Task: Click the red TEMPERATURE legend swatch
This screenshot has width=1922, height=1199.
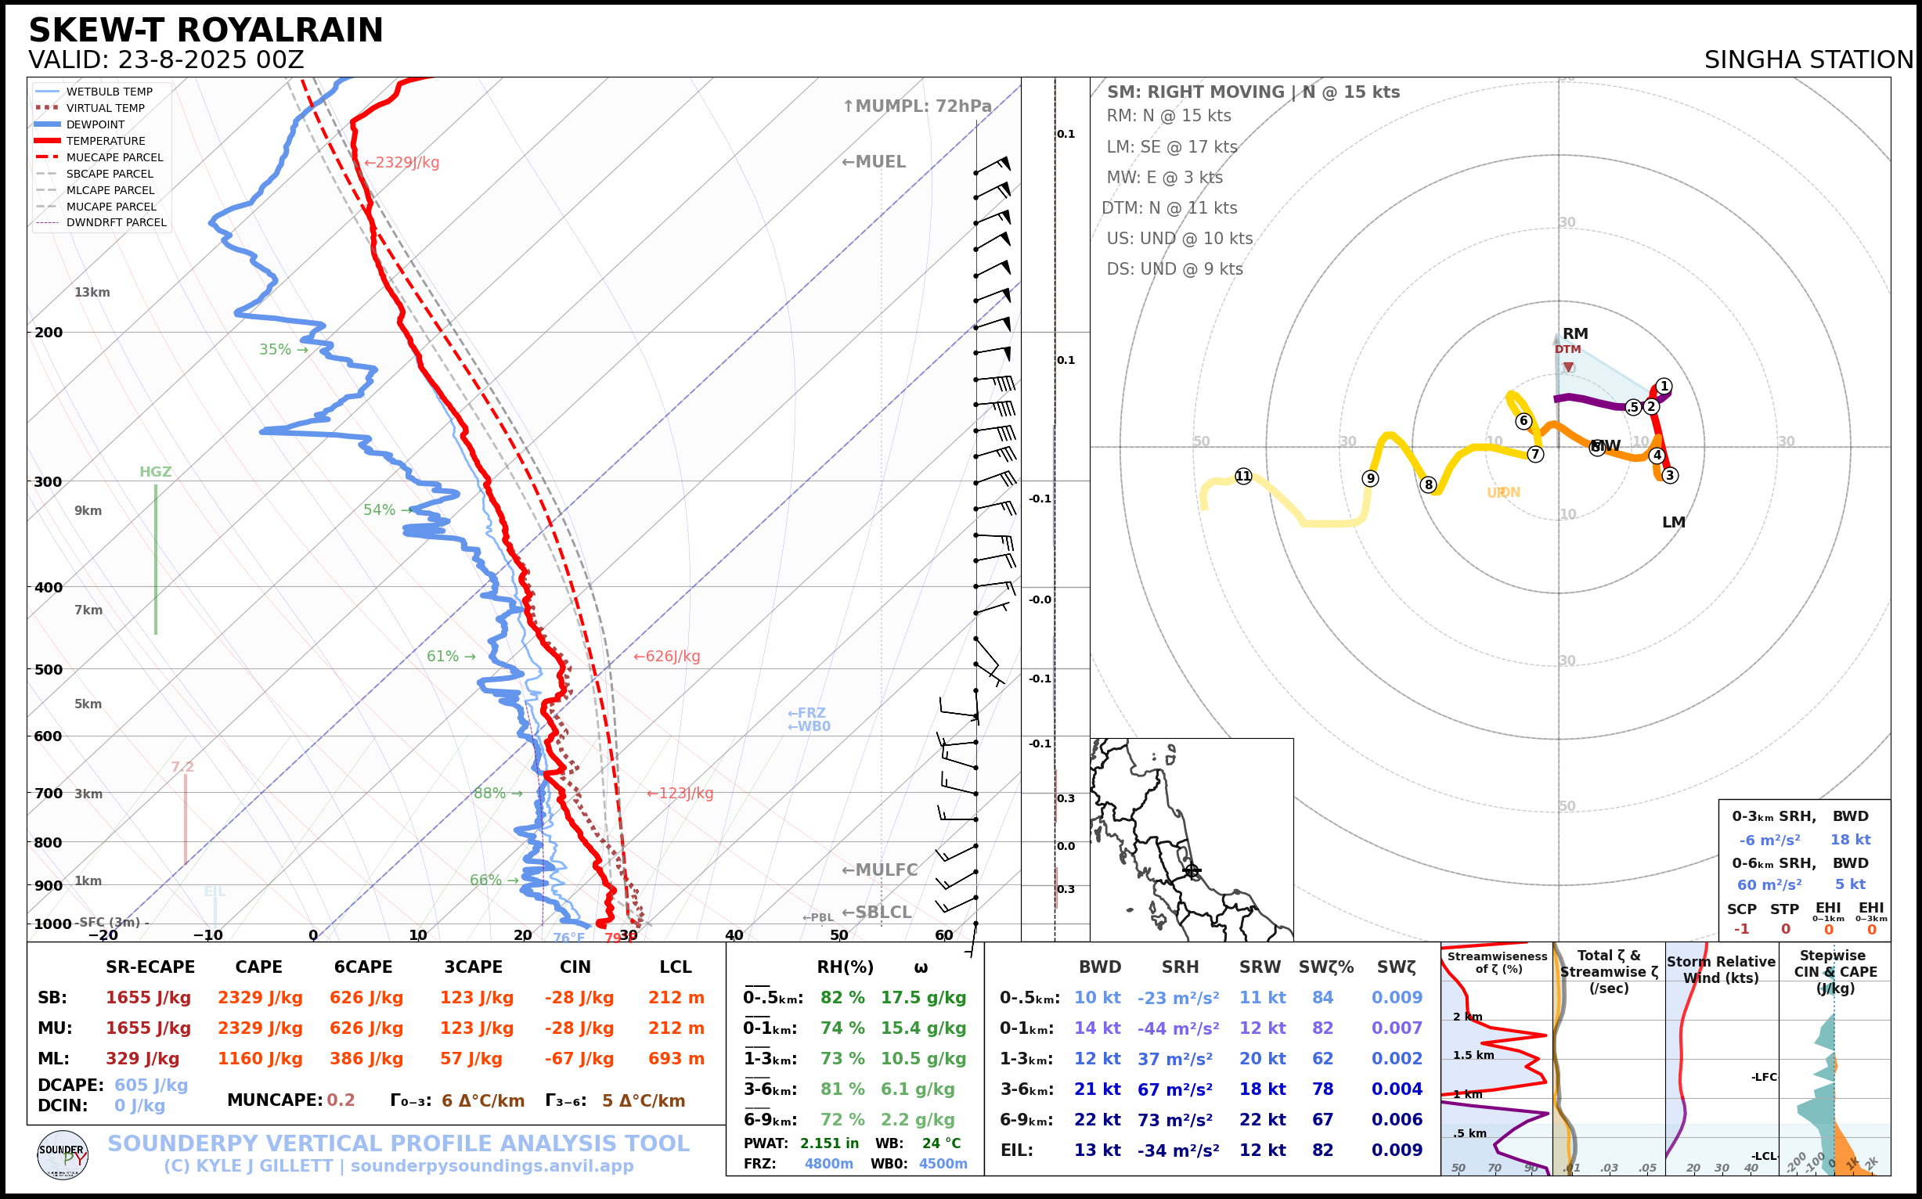Action: pos(48,141)
